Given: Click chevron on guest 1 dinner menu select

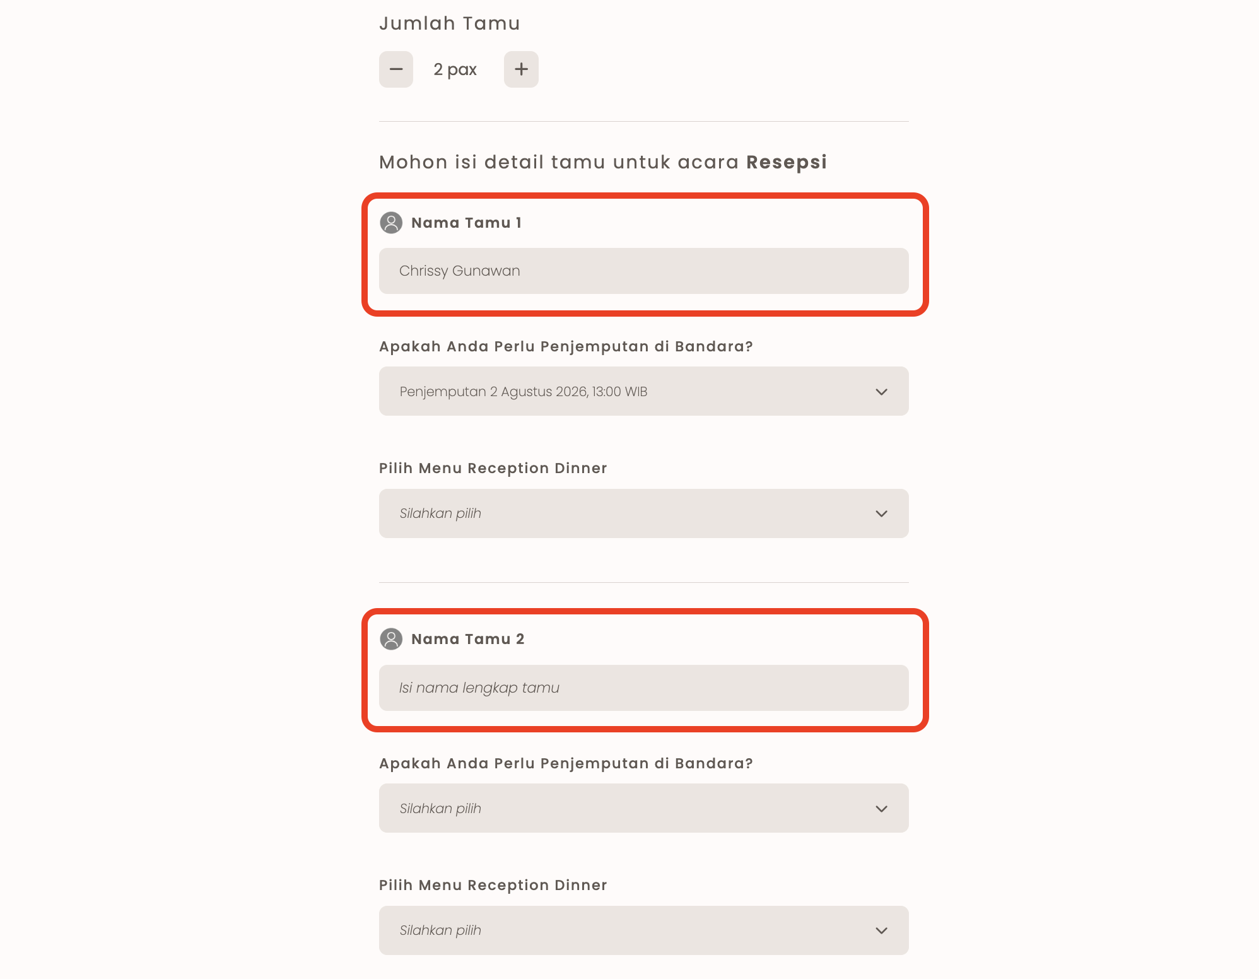Looking at the screenshot, I should click(x=881, y=513).
